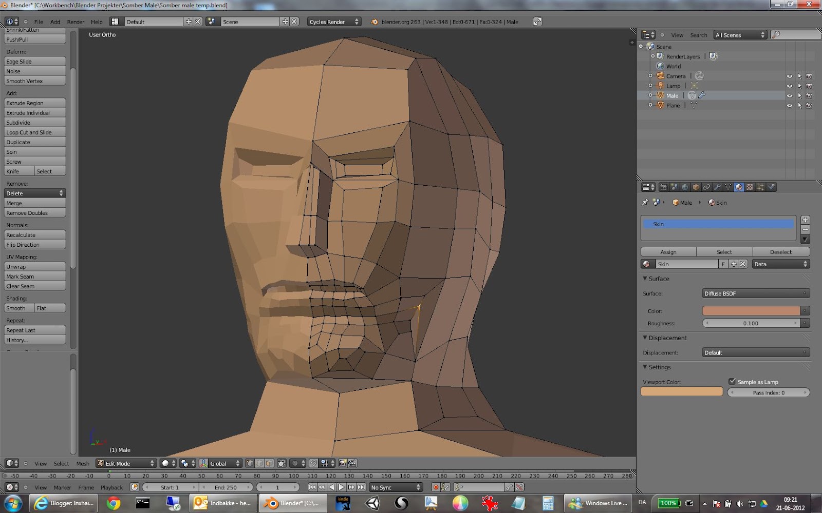Click the Mark Seam button
This screenshot has width=822, height=513.
pyautogui.click(x=35, y=277)
